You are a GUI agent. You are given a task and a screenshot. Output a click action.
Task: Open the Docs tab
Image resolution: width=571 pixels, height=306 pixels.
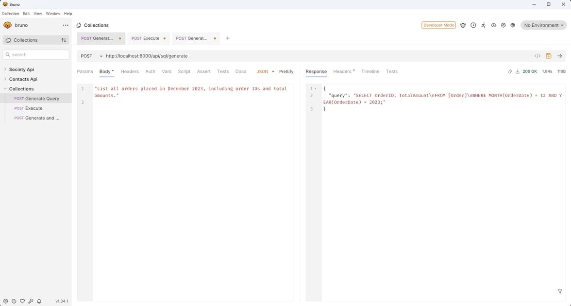coord(241,71)
